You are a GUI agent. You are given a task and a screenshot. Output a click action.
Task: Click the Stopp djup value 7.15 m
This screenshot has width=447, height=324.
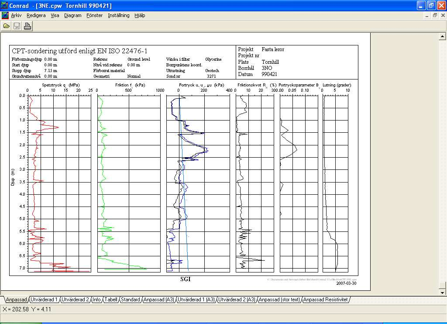point(51,70)
